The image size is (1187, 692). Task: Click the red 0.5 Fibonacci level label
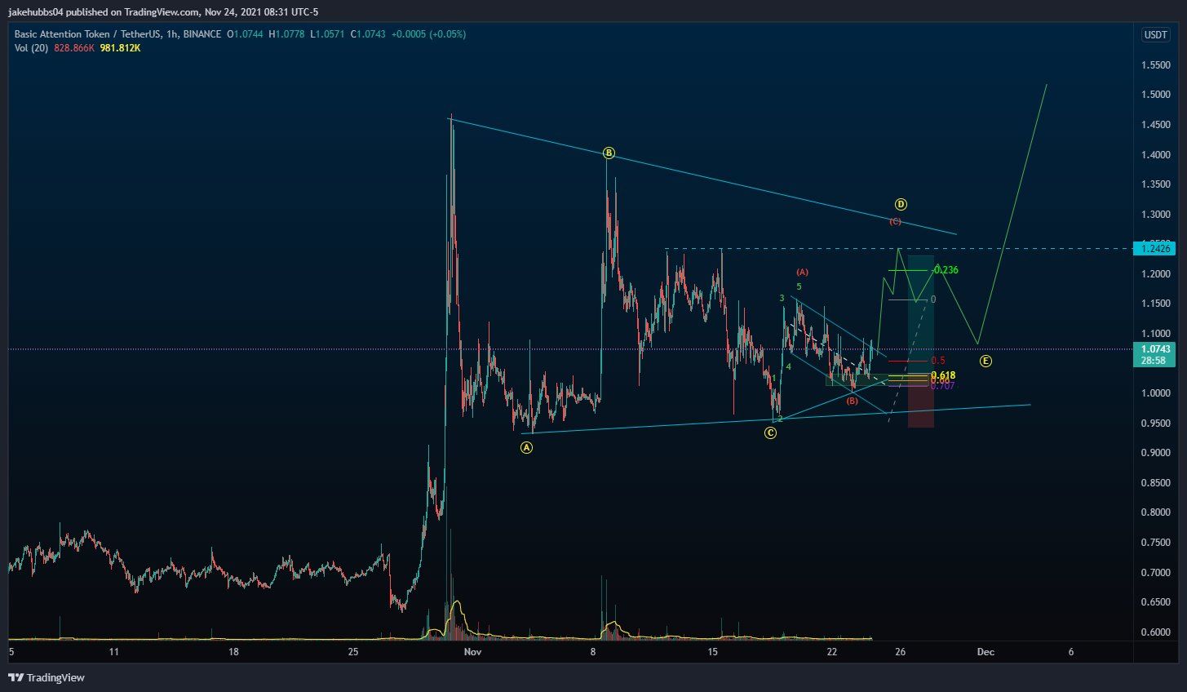point(938,361)
